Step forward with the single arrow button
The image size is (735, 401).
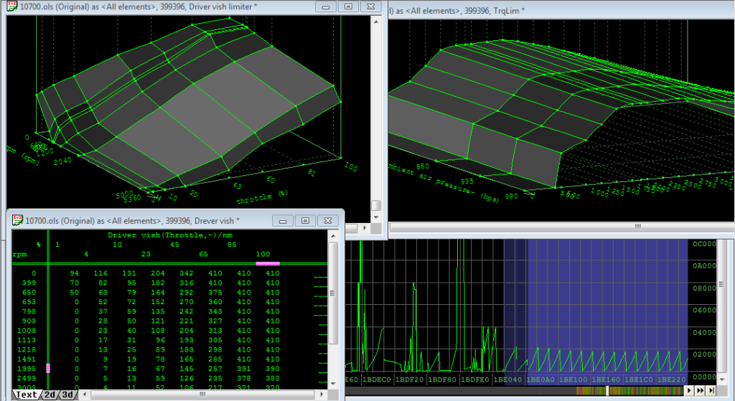click(x=690, y=390)
